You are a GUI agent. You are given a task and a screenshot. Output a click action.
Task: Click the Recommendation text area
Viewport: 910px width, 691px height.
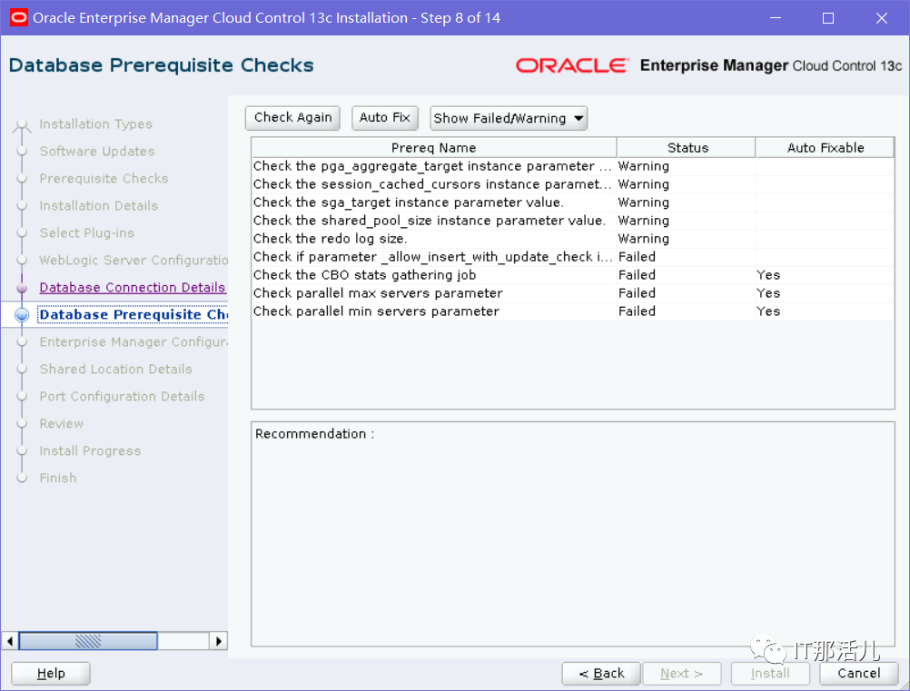coord(572,534)
